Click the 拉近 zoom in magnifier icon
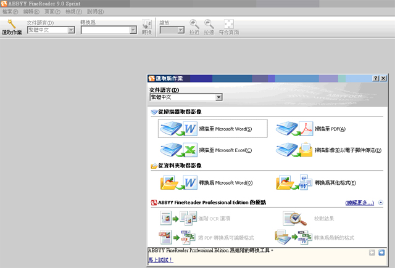 (194, 24)
